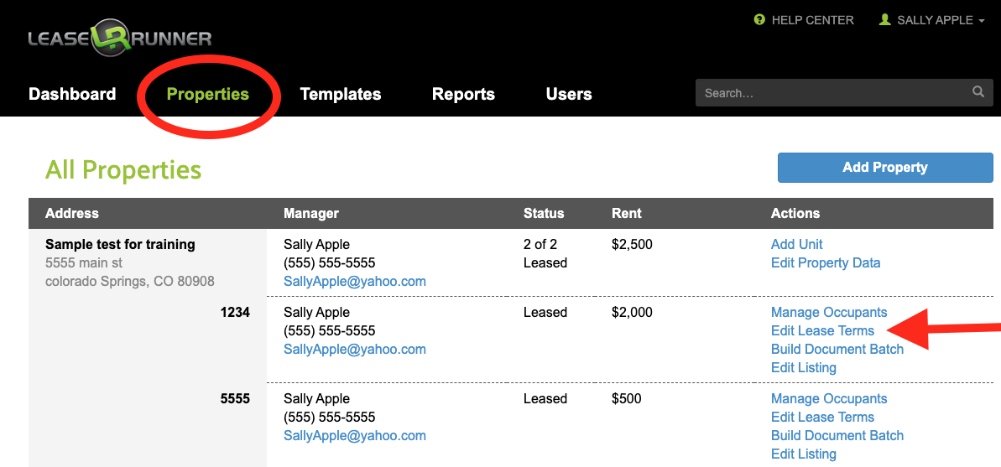Click the search magnifying glass icon

point(978,92)
